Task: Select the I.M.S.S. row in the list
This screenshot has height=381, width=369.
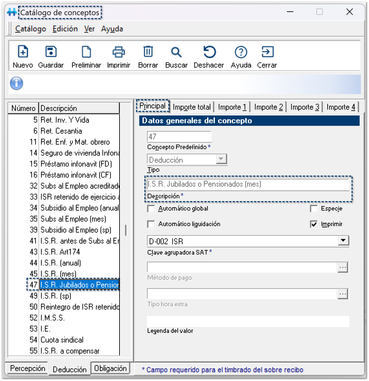Action: pos(52,318)
